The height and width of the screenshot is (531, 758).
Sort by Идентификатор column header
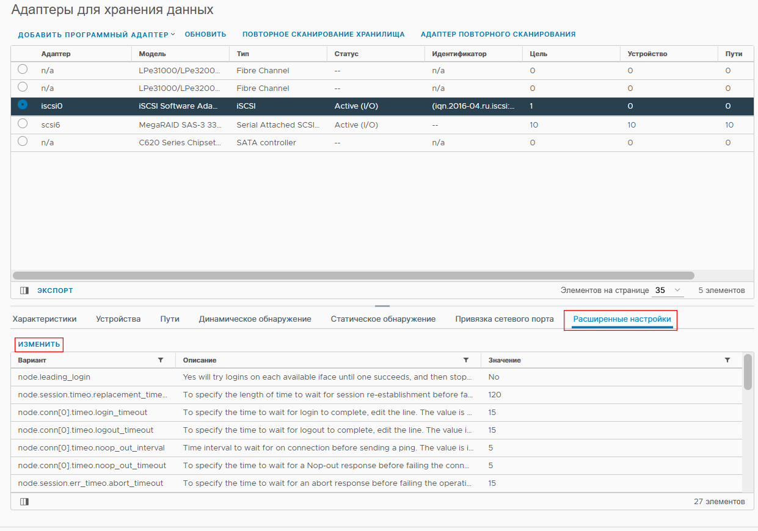tap(459, 54)
